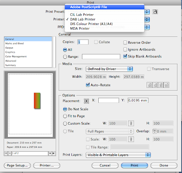Click the placement Y field
The height and width of the screenshot is (173, 182).
pyautogui.click(x=138, y=101)
